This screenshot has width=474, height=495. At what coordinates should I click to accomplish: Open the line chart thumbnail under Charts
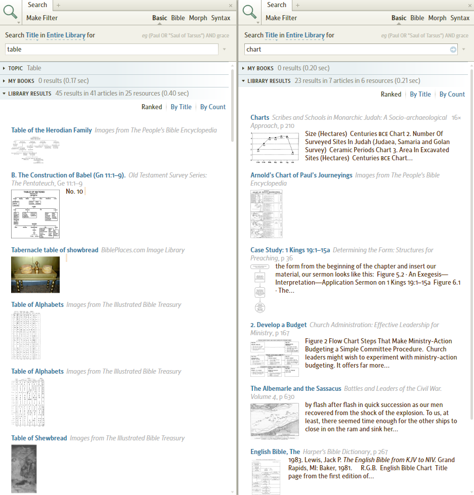click(275, 148)
